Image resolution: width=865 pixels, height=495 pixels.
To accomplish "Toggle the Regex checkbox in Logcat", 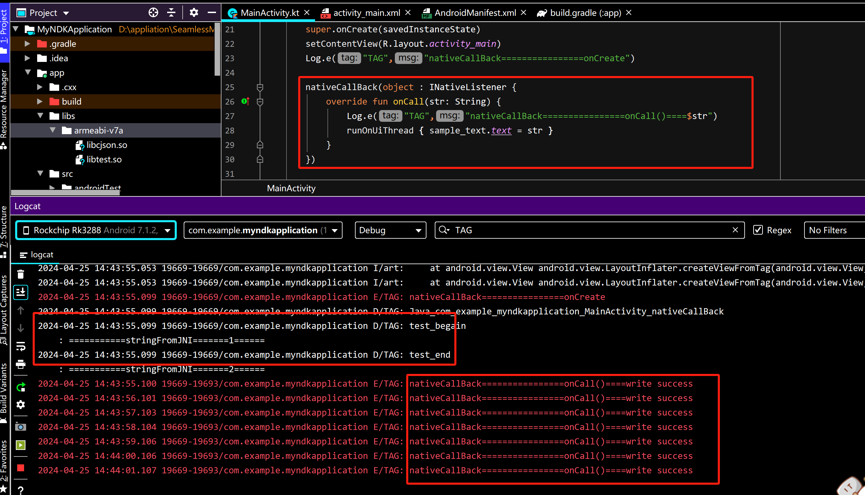I will point(757,230).
